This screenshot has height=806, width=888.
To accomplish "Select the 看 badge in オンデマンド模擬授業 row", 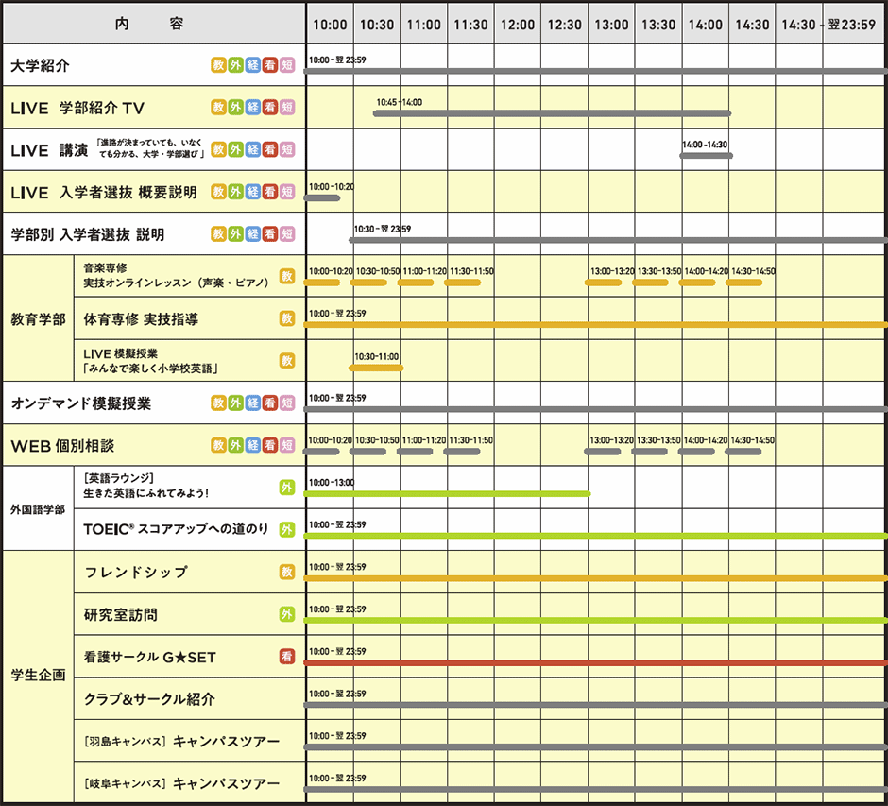I will tap(270, 403).
